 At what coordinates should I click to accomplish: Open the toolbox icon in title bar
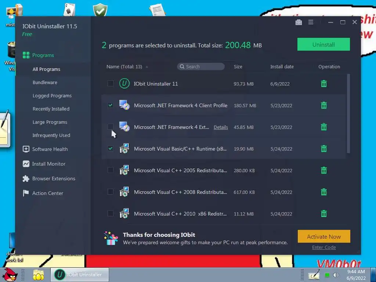[x=299, y=22]
